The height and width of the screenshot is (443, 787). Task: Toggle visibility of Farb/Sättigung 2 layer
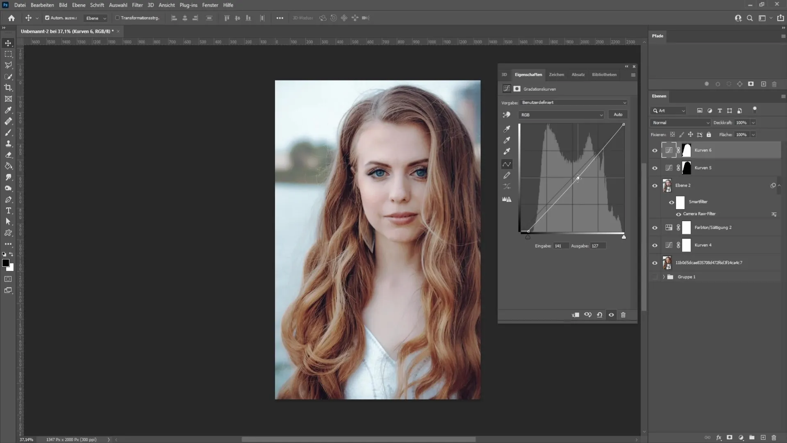(655, 227)
